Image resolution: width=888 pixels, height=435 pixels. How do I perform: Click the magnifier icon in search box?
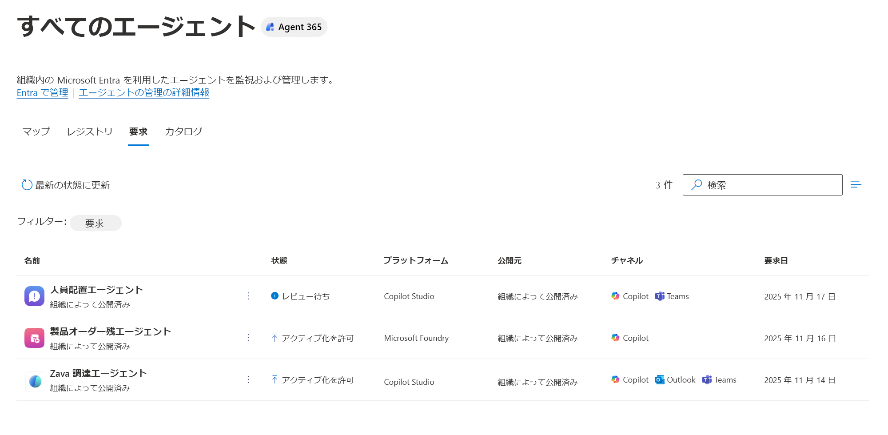click(x=697, y=185)
